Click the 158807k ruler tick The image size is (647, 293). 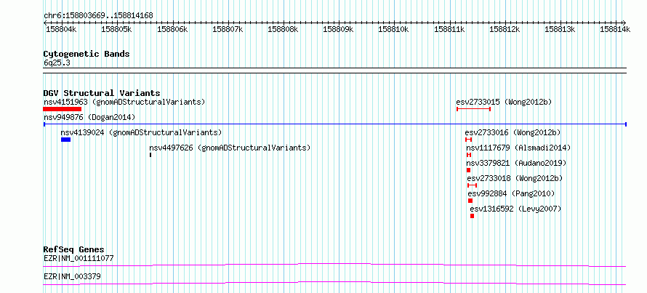coord(228,29)
